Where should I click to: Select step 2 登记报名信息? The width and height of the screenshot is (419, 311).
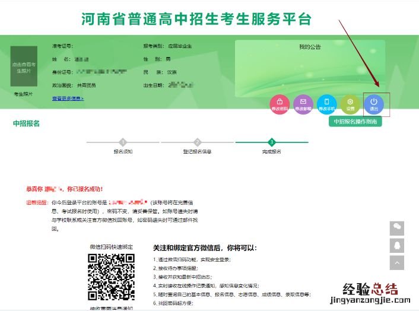point(197,142)
